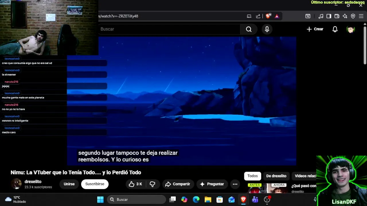Open drexelito channel name link
Screen dimensions: 367x206
click(33, 182)
